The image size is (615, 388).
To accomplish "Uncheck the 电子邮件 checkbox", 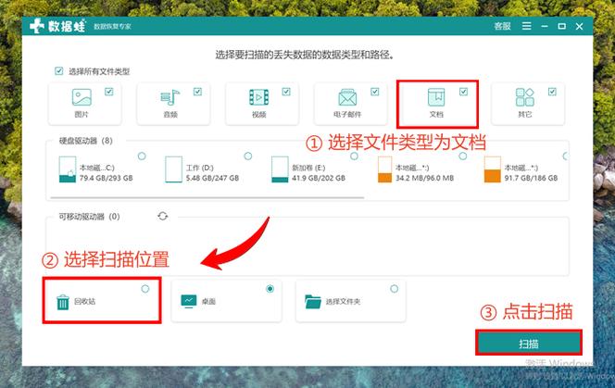I will tap(375, 92).
